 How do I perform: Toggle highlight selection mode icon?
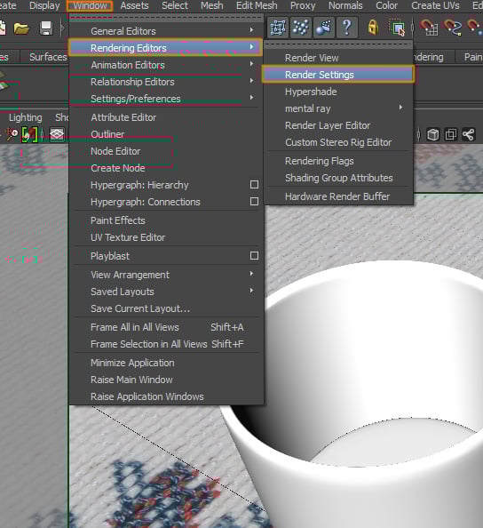click(397, 28)
